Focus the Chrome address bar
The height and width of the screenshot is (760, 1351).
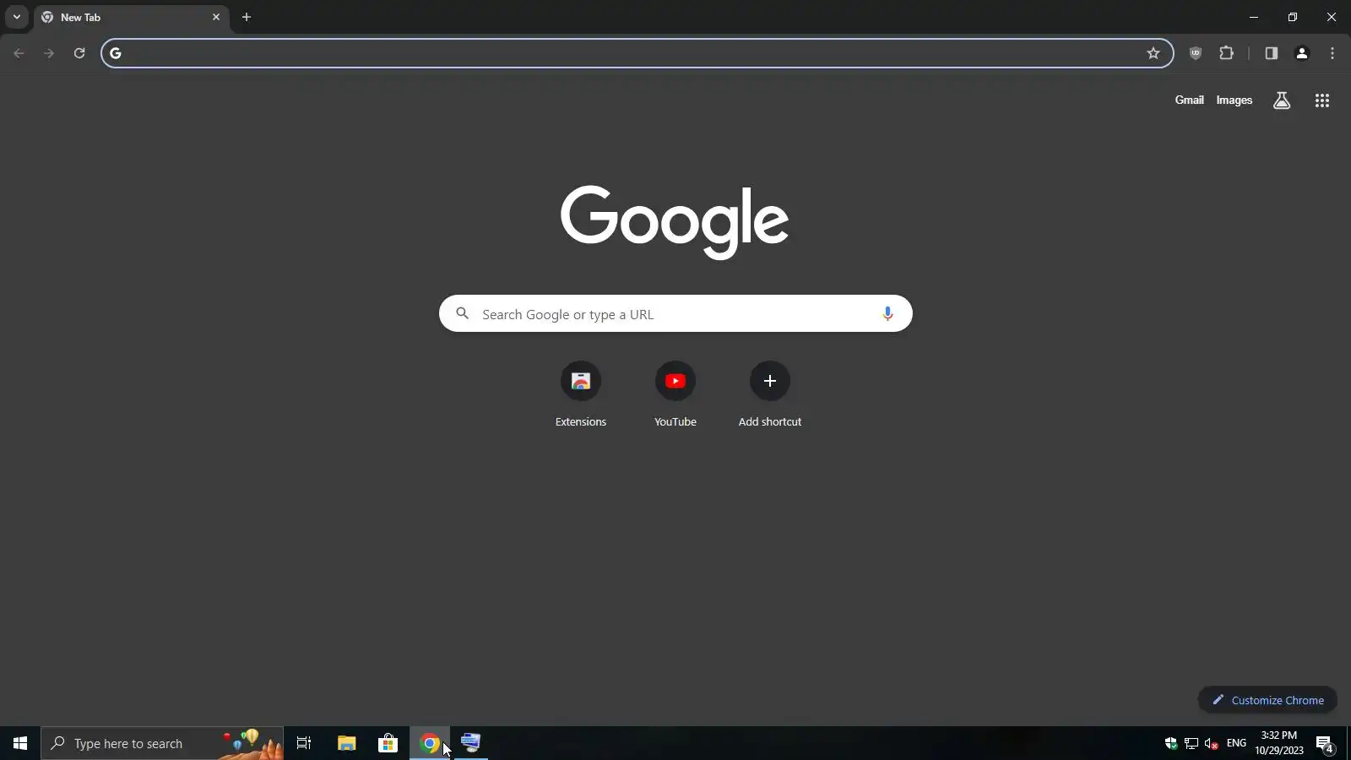pyautogui.click(x=637, y=53)
